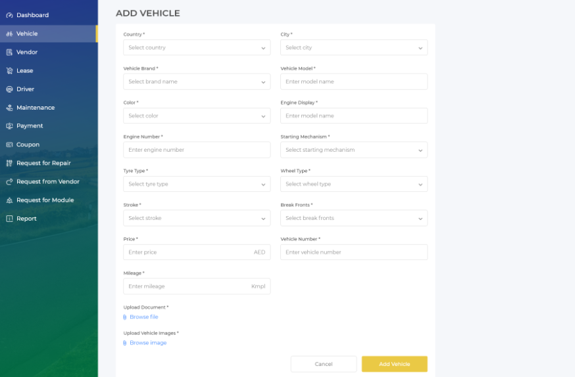Click the Engine Display input field

[x=354, y=116]
